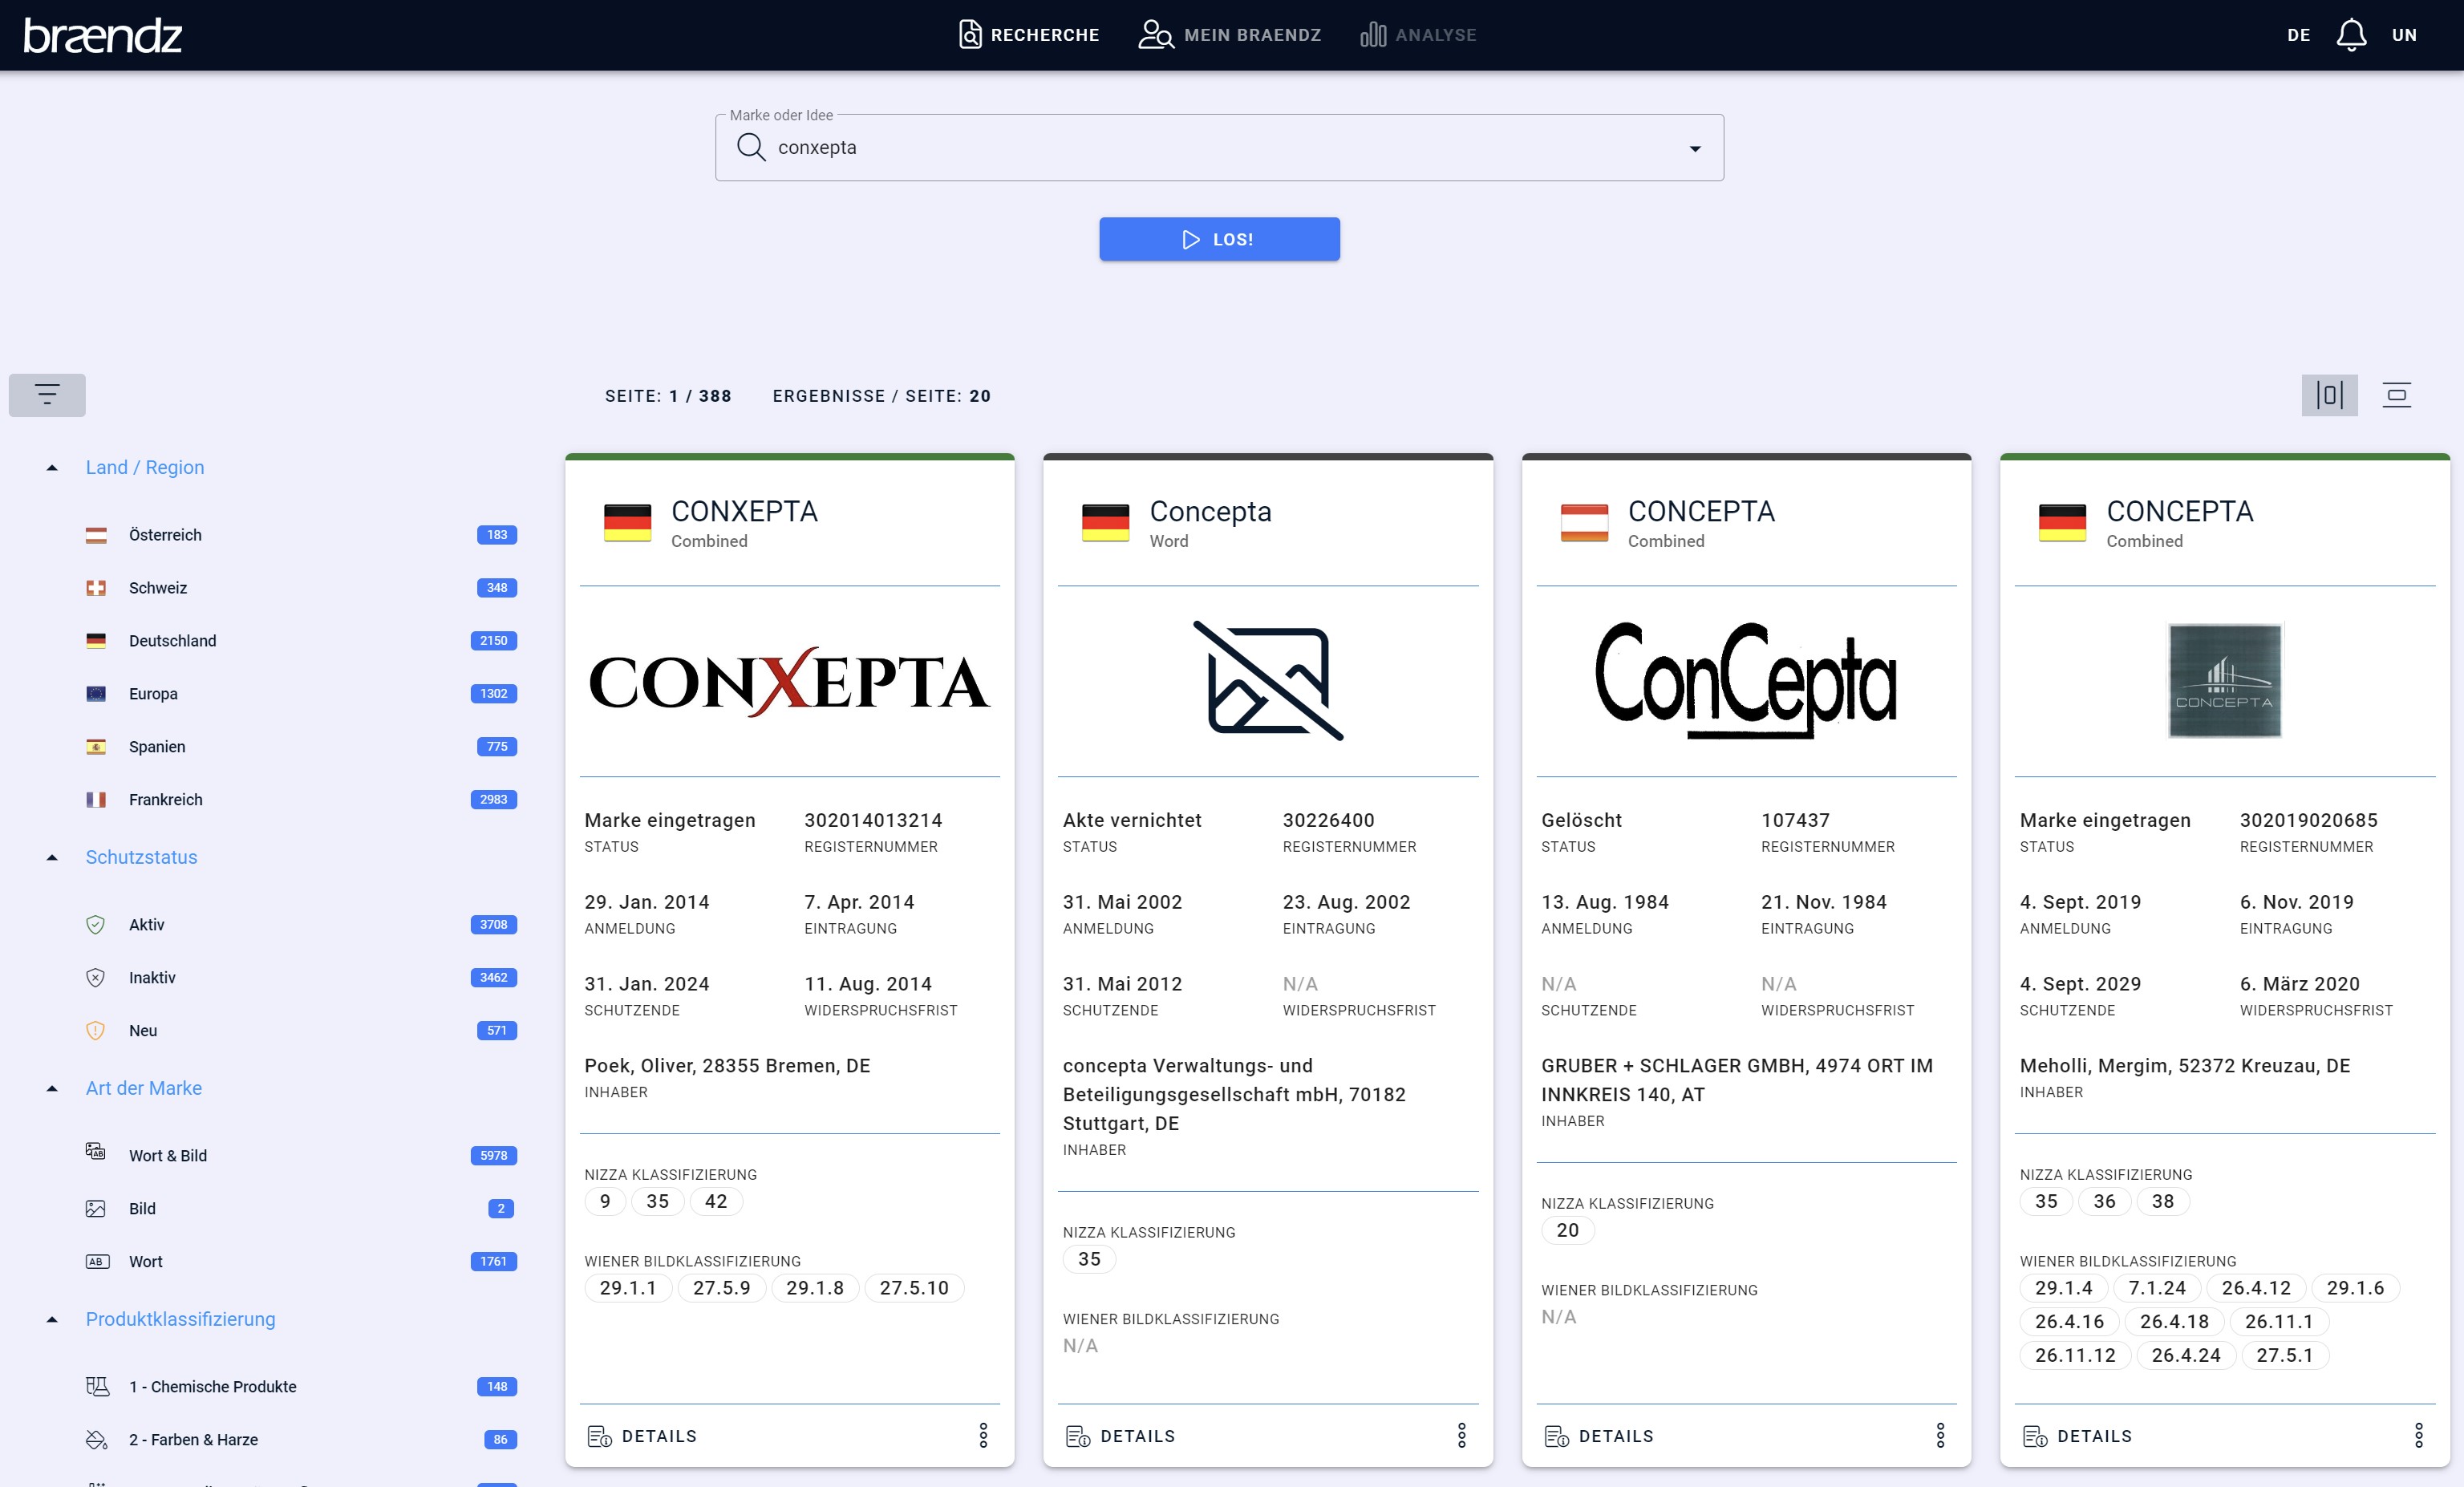Image resolution: width=2464 pixels, height=1487 pixels.
Task: Click registration number 302014013214
Action: pyautogui.click(x=873, y=820)
